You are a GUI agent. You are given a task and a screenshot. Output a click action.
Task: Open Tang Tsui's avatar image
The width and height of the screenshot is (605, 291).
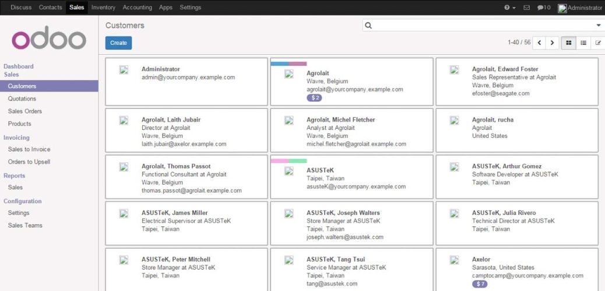click(289, 260)
